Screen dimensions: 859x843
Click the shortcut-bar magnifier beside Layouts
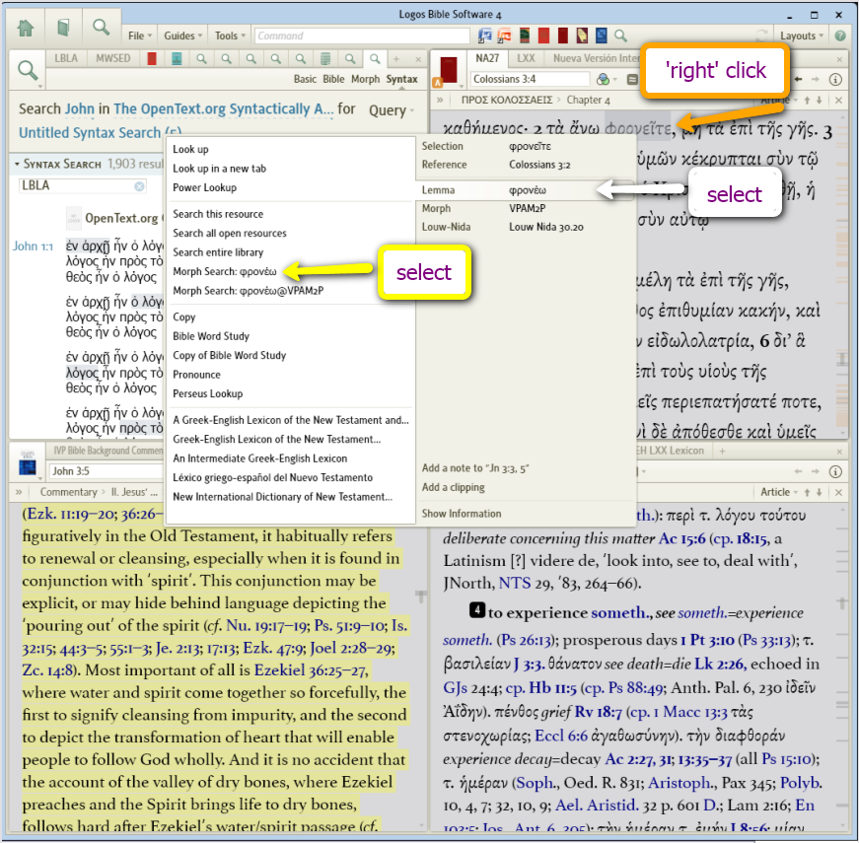(620, 35)
